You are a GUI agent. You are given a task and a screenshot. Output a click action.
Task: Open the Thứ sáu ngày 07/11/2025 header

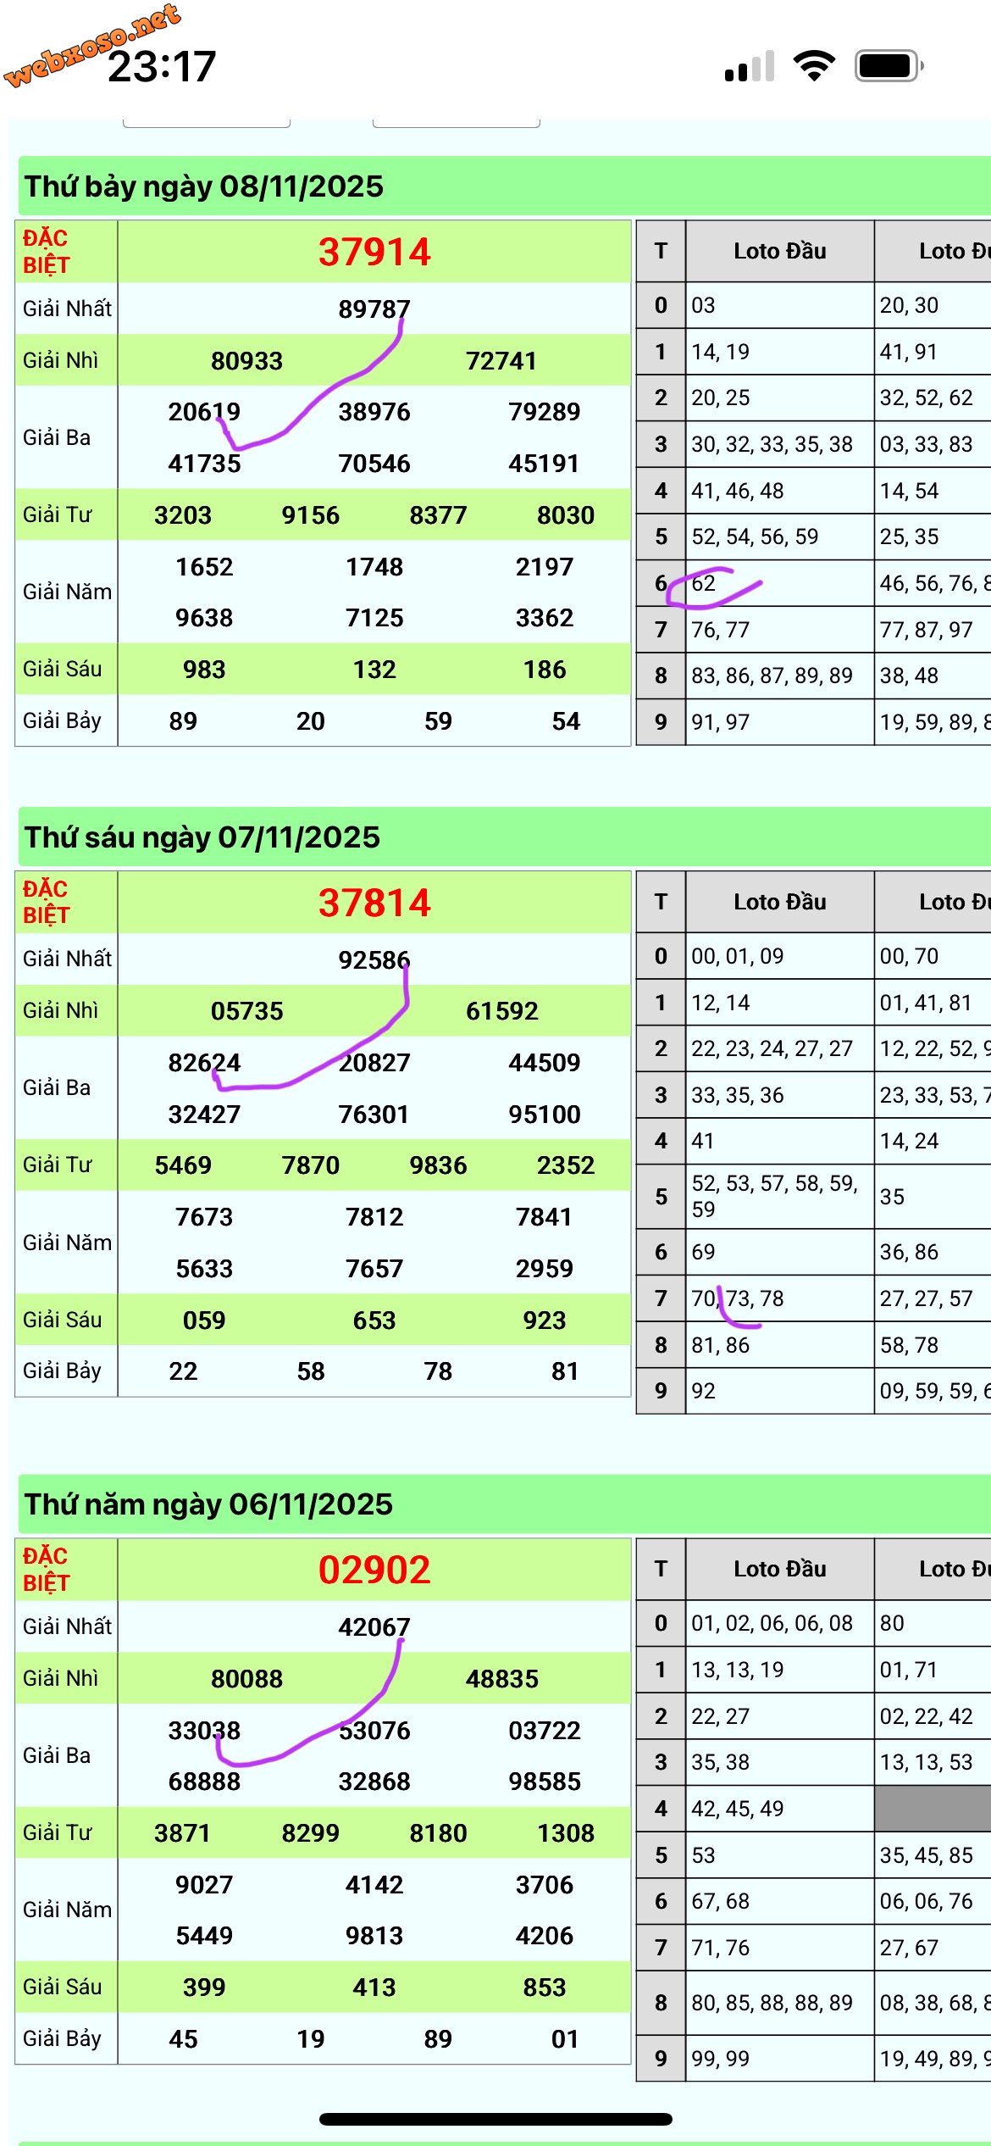point(202,837)
